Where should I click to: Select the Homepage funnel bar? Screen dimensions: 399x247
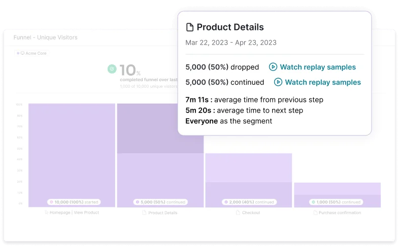click(x=72, y=152)
